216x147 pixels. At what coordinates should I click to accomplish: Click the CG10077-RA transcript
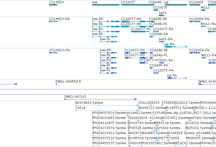coord(134,21)
